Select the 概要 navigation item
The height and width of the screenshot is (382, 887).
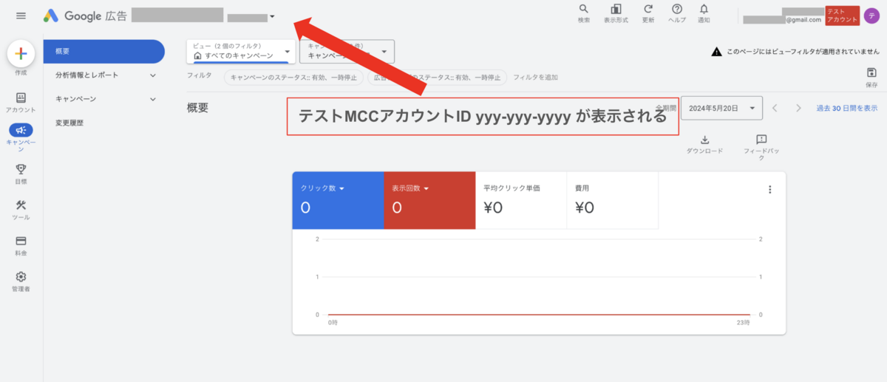coord(104,51)
